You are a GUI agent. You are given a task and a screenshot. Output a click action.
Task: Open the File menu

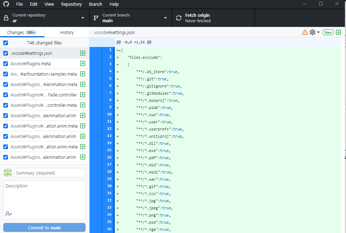(19, 4)
